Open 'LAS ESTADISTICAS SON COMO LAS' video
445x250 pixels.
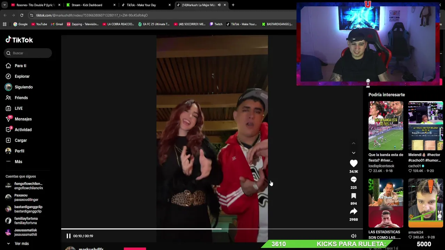[386, 203]
